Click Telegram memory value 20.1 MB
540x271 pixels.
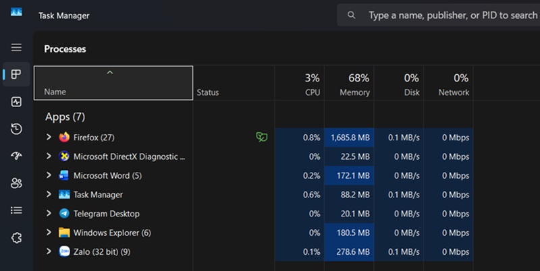[x=355, y=214]
